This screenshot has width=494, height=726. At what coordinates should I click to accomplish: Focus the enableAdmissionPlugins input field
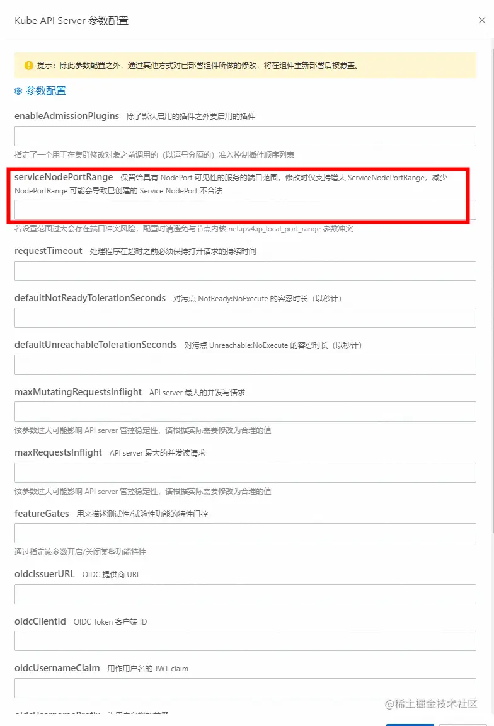pos(245,136)
